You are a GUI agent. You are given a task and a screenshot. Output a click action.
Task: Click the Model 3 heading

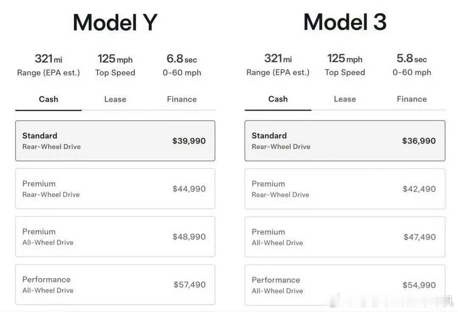click(x=345, y=22)
